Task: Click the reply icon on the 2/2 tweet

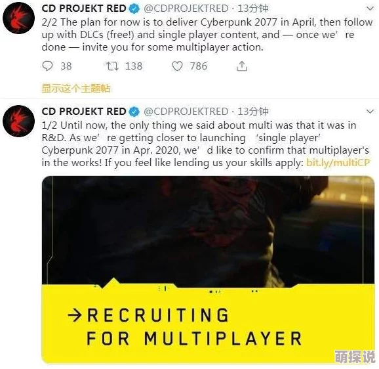Action: [47, 66]
